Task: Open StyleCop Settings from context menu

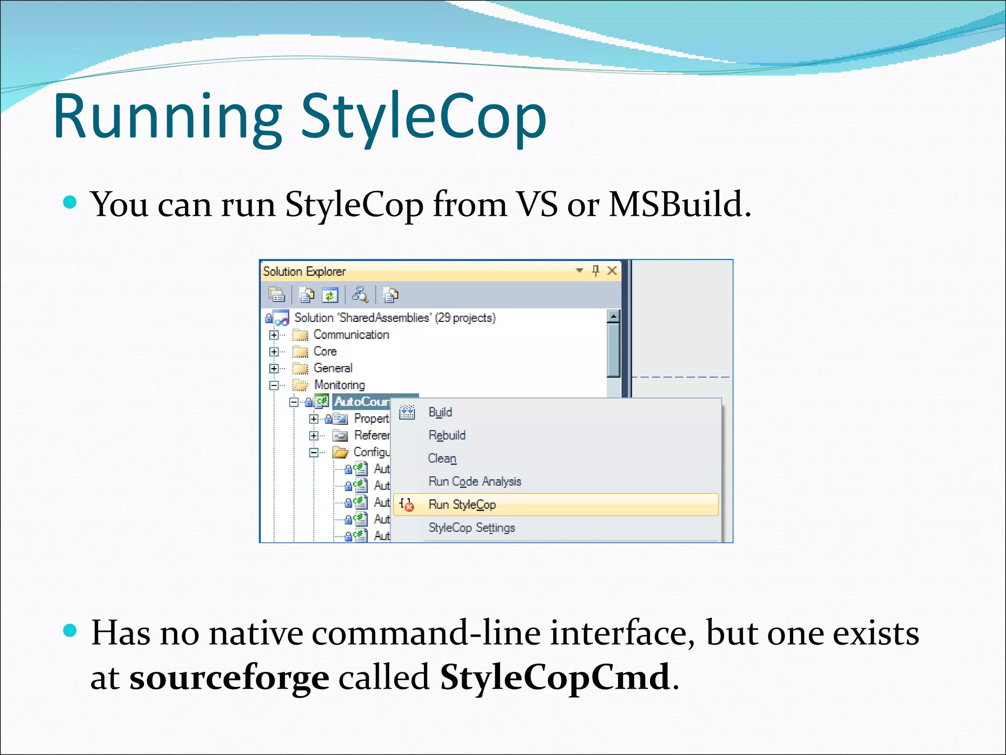Action: (556, 528)
